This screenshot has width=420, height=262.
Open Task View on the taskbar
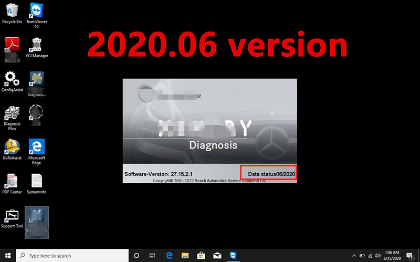[x=152, y=256]
